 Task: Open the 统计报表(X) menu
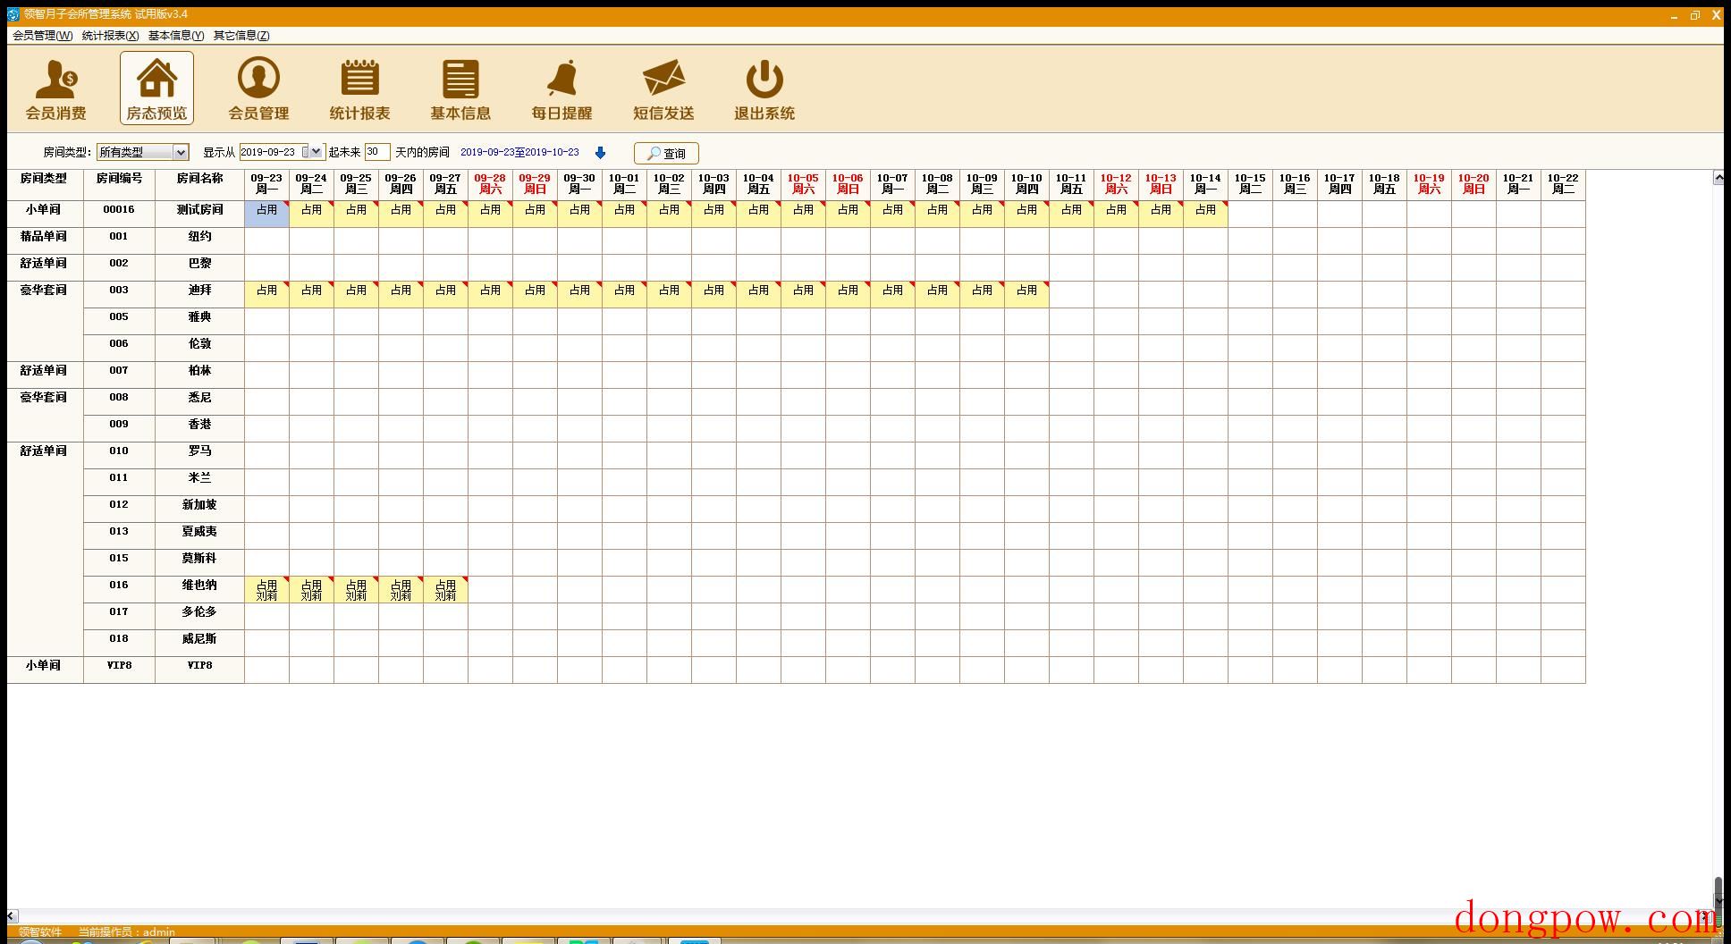click(x=110, y=36)
